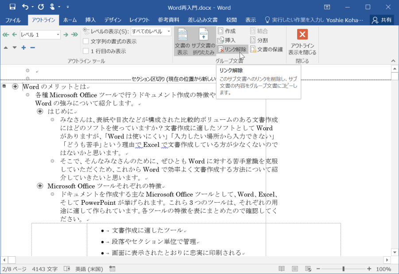Switch to the ホーム tab
The height and width of the screenshot is (274, 399).
[x=70, y=20]
